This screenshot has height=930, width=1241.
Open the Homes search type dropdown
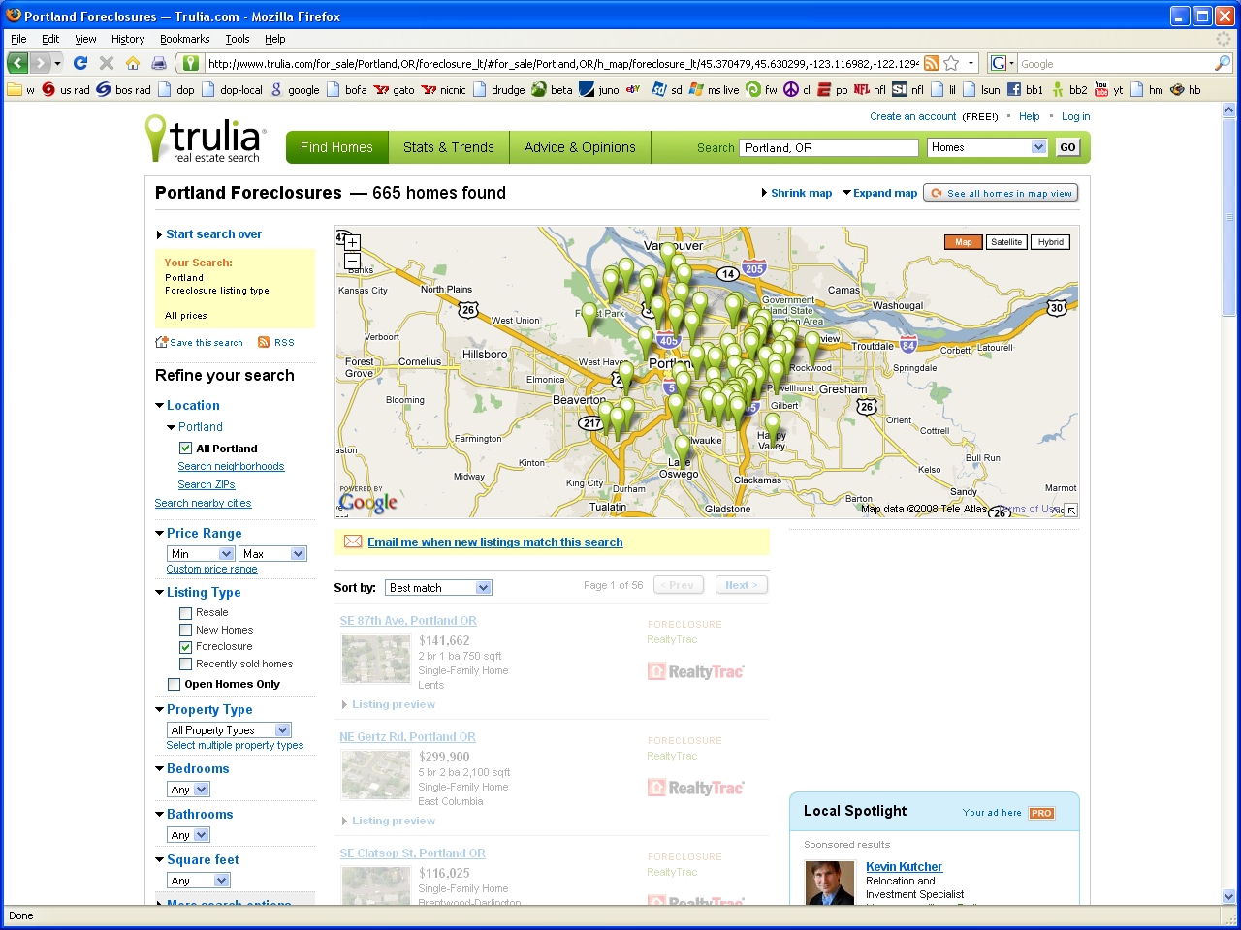987,147
